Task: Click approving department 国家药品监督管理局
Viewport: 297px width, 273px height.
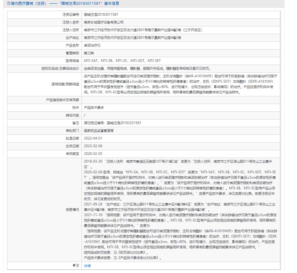Action: point(99,130)
